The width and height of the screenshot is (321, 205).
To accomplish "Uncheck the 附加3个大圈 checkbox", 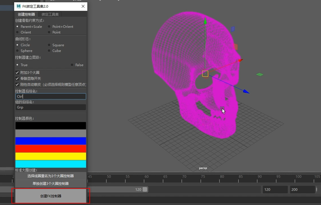I will coord(17,73).
